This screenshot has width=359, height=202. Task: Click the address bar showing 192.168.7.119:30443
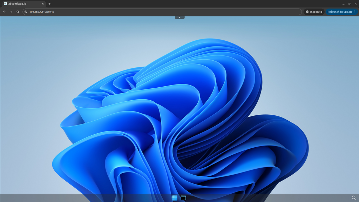click(162, 12)
